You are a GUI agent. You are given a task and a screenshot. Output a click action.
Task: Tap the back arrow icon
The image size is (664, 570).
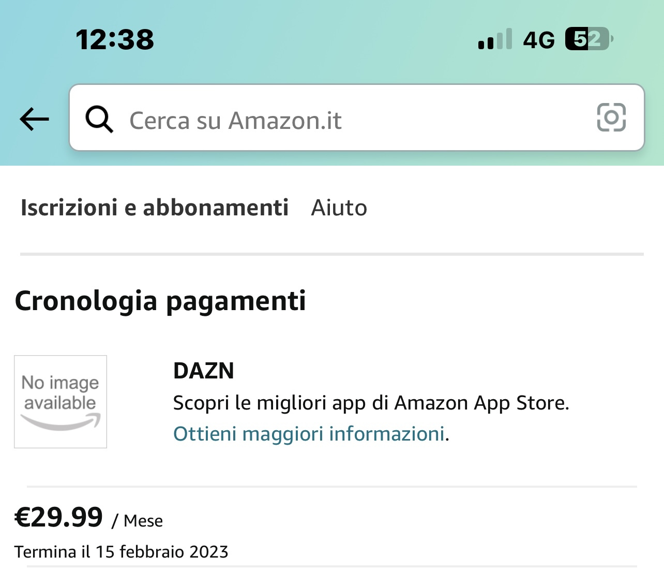click(x=34, y=120)
